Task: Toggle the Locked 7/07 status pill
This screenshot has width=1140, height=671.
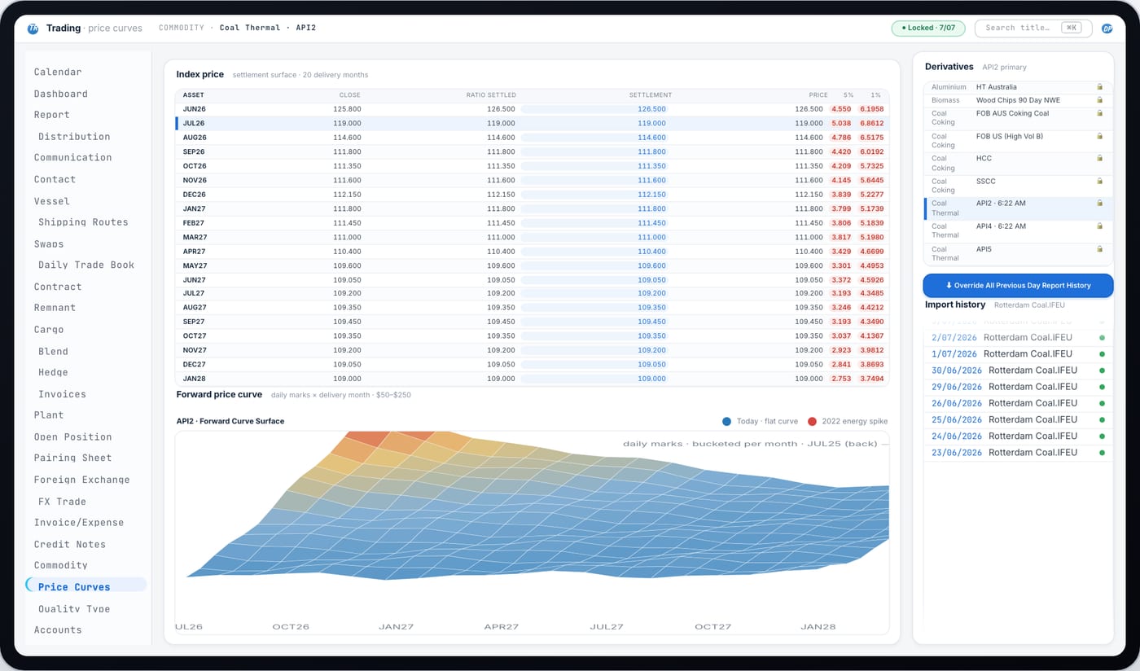Action: 928,28
